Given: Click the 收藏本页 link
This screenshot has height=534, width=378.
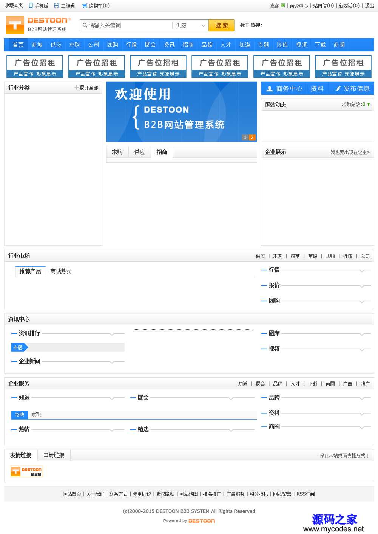Looking at the screenshot, I should [x=14, y=6].
